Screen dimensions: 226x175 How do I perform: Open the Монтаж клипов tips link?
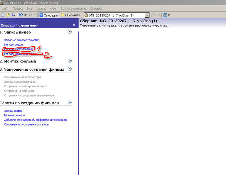click(15, 115)
